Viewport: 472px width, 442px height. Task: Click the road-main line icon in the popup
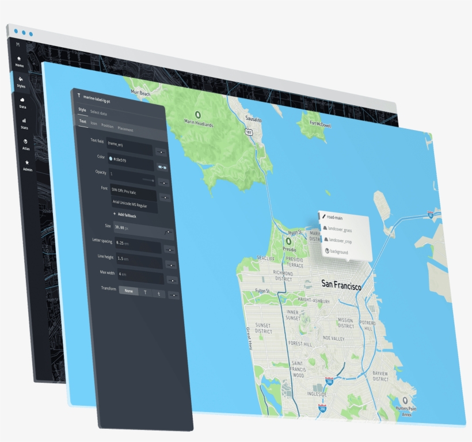pos(324,217)
